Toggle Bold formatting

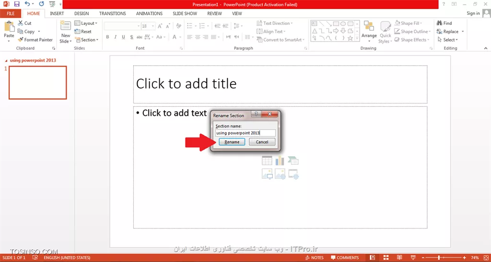(107, 37)
